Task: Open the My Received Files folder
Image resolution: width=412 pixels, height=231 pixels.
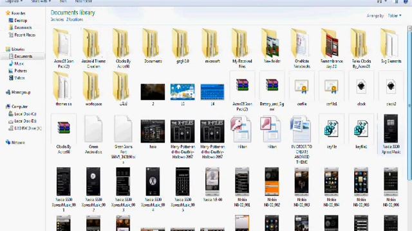Action: 242,49
